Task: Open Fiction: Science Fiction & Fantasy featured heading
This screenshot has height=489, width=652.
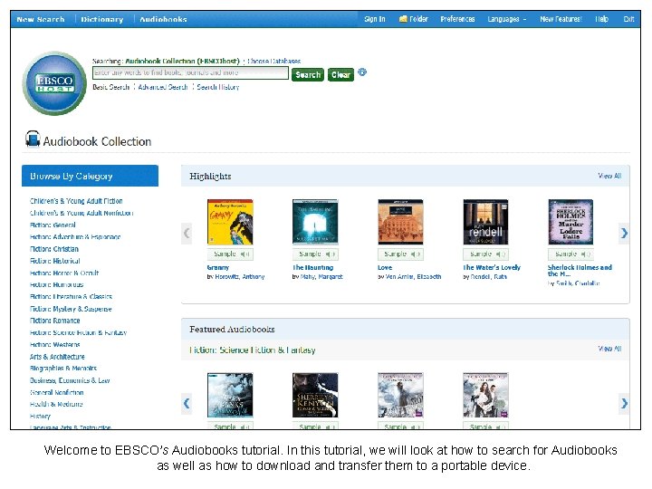Action: pos(253,350)
